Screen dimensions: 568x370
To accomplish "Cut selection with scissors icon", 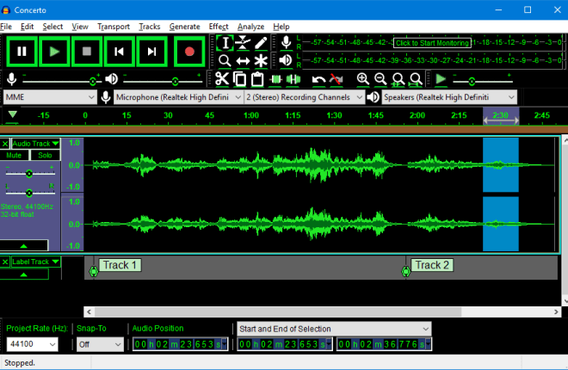I will coord(222,79).
